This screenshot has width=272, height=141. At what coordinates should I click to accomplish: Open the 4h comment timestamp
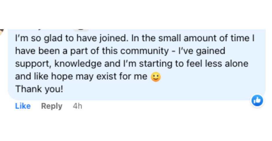[x=78, y=106]
